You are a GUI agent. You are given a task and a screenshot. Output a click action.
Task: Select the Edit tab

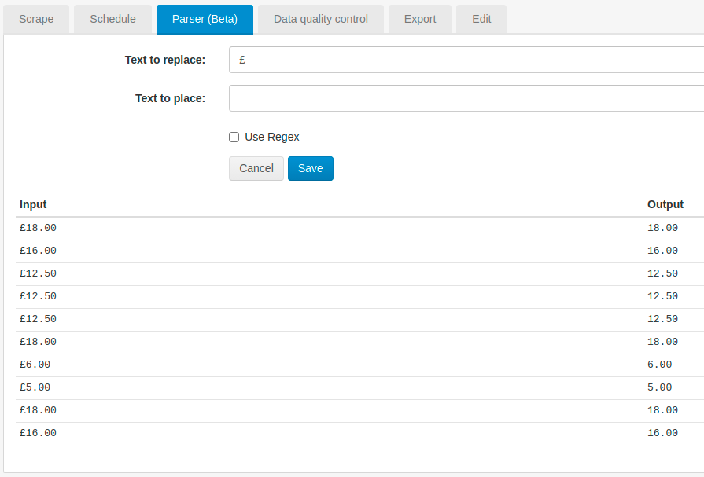(x=481, y=19)
